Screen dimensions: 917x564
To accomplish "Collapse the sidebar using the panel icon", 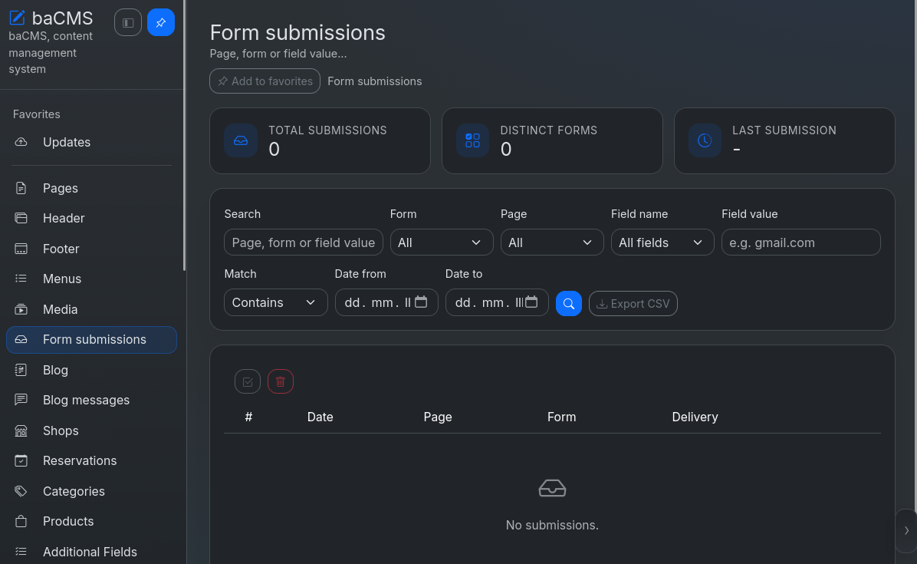I will point(128,23).
